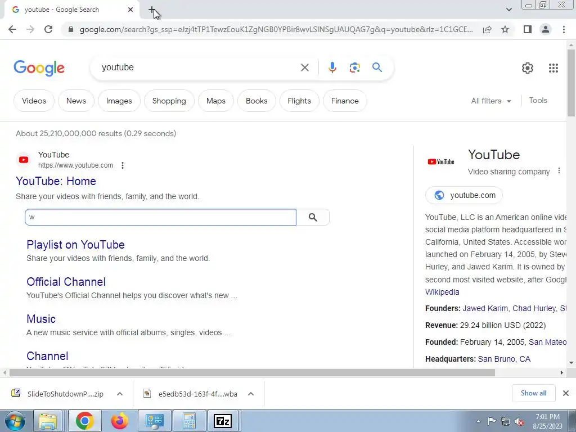The height and width of the screenshot is (432, 576).
Task: Open the 'Music' sitelink
Action: tap(41, 319)
